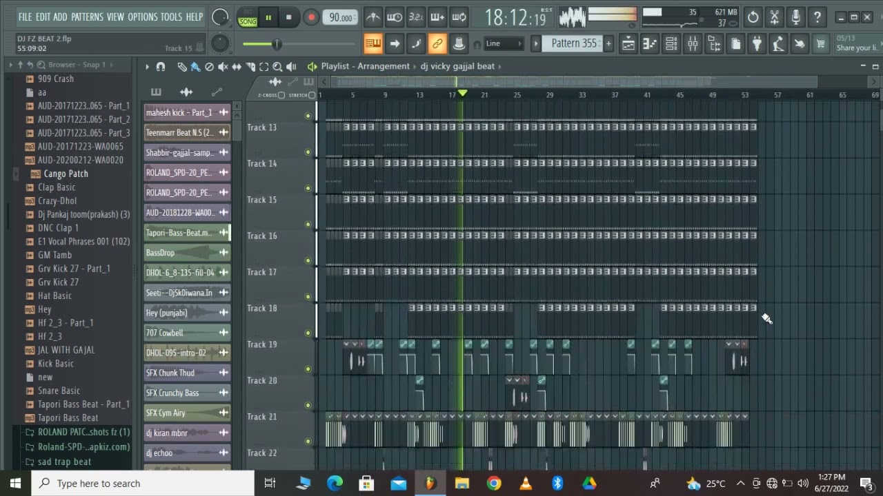Open the OPTIONS menu

[143, 17]
